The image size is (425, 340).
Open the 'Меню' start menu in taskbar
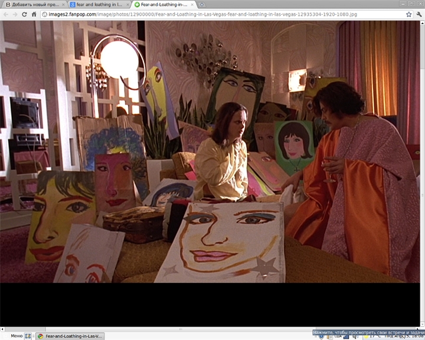point(14,336)
